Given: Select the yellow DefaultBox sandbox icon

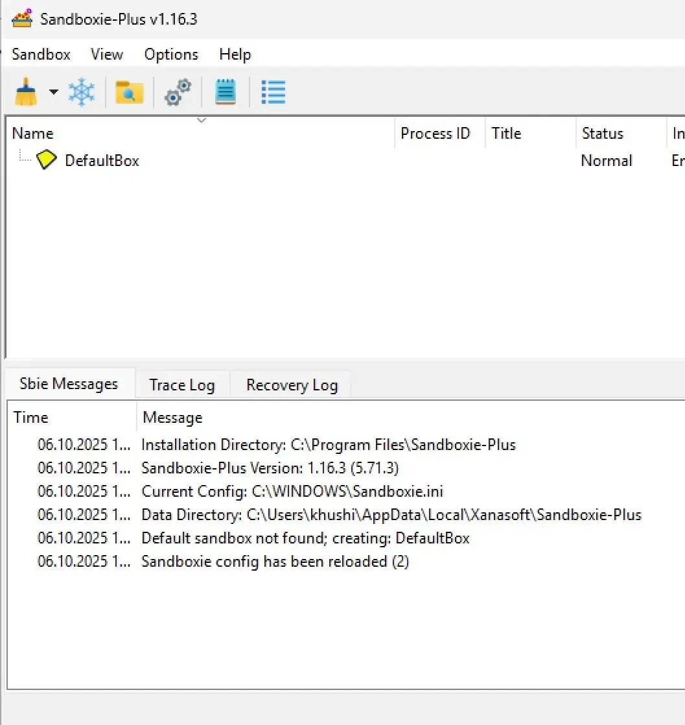Looking at the screenshot, I should [x=46, y=160].
